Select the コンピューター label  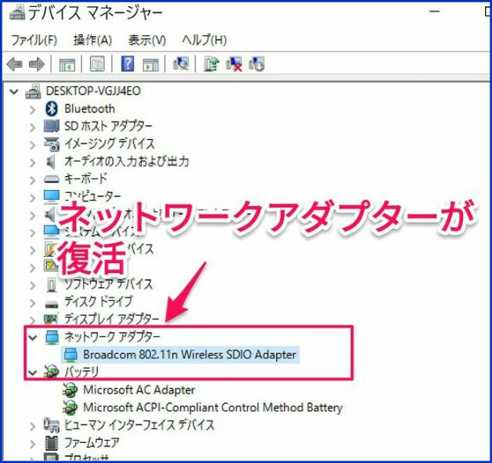[x=92, y=196]
